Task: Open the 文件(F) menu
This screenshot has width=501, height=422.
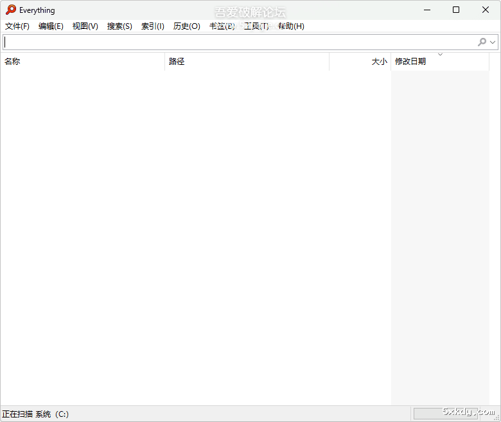Action: click(17, 26)
